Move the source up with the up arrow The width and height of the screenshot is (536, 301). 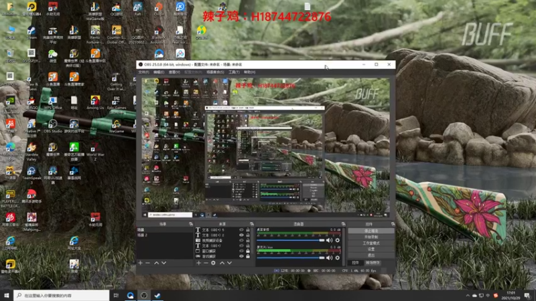222,263
